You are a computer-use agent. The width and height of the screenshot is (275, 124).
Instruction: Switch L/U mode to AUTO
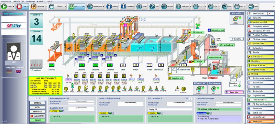[37, 107]
